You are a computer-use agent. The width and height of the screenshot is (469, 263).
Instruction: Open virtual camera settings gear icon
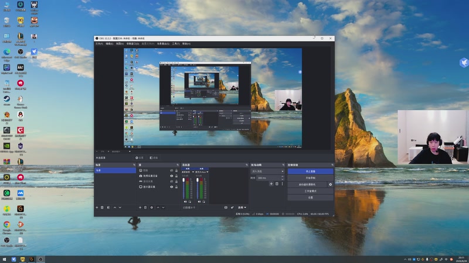click(x=330, y=185)
